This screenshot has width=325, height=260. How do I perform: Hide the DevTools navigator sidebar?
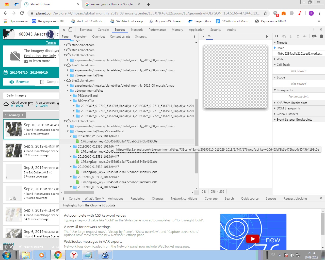pos(203,36)
